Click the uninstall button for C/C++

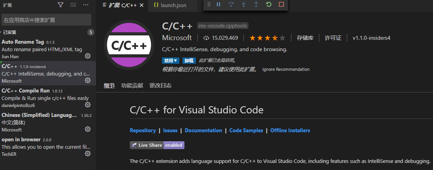[189, 61]
